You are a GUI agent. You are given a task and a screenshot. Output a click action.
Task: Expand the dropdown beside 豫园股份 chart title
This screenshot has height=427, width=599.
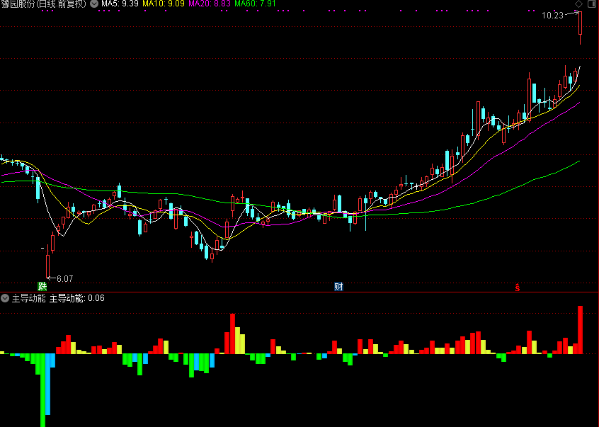(x=93, y=4)
